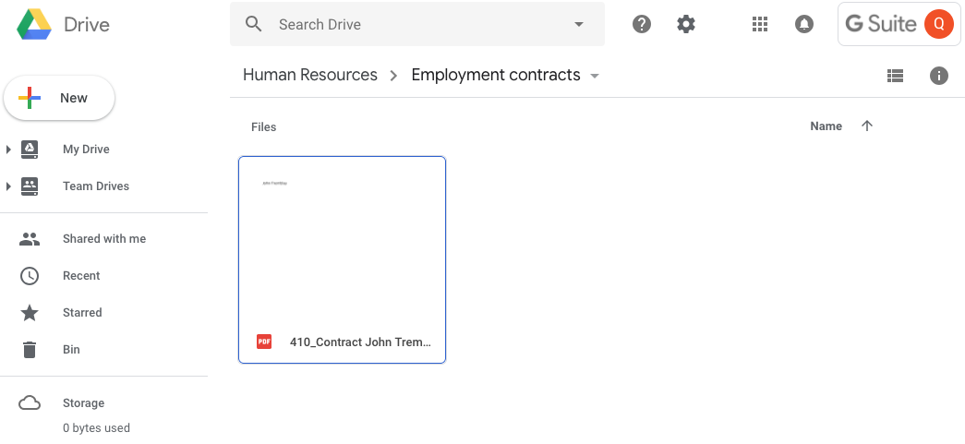Open search options dropdown arrow
The image size is (965, 444).
coord(579,24)
